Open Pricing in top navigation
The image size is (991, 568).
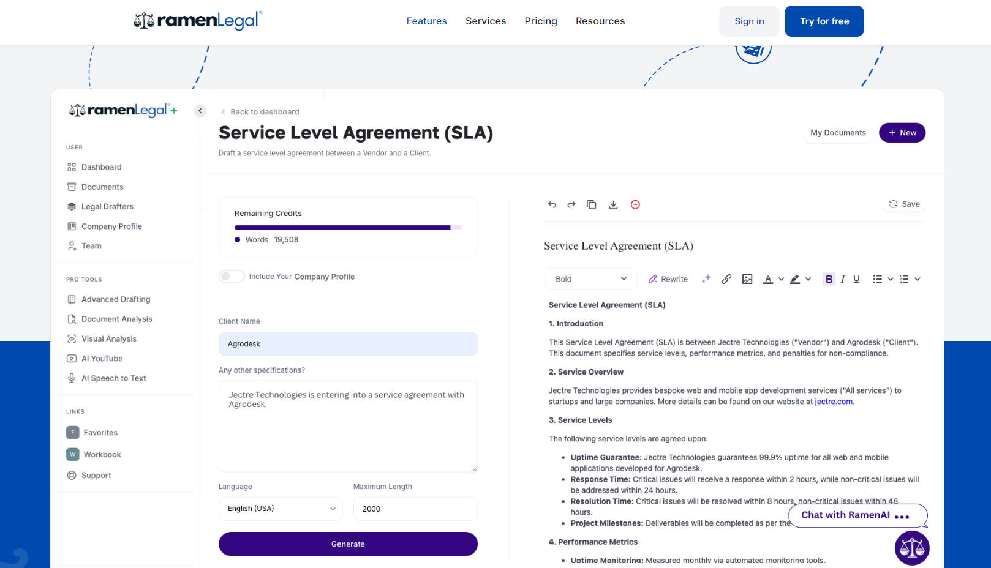(540, 21)
